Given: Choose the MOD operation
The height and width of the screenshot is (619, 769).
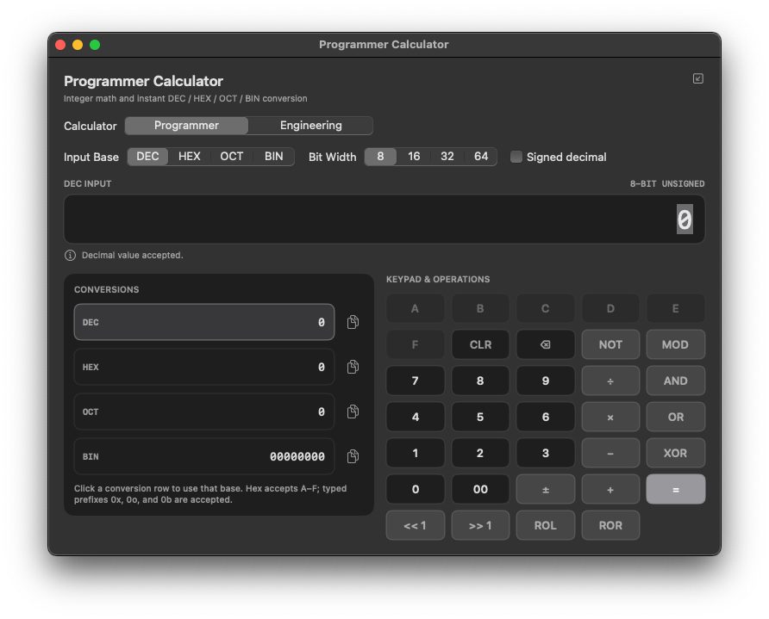Looking at the screenshot, I should coord(675,344).
